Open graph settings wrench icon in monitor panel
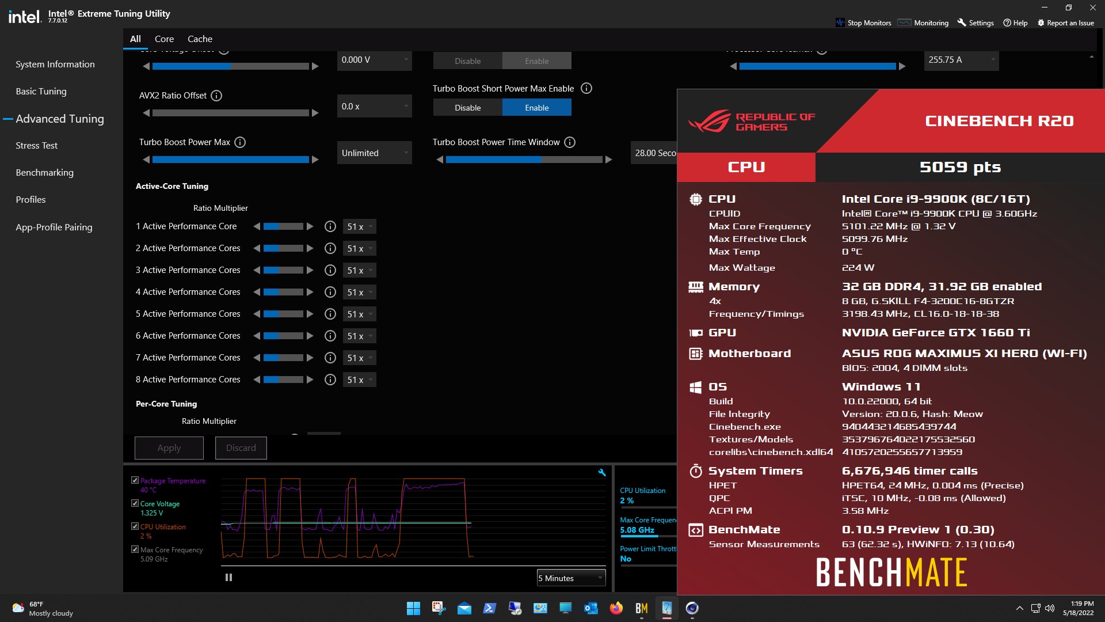The image size is (1105, 622). click(602, 472)
